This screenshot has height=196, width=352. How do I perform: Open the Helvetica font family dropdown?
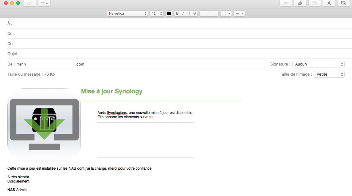tap(127, 13)
